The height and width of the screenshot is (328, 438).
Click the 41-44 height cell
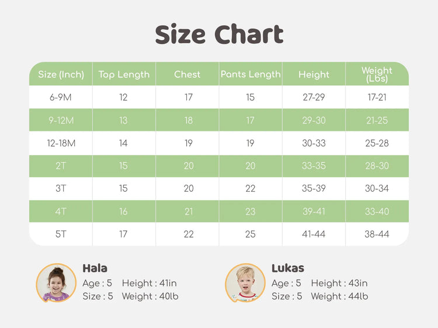coord(314,234)
